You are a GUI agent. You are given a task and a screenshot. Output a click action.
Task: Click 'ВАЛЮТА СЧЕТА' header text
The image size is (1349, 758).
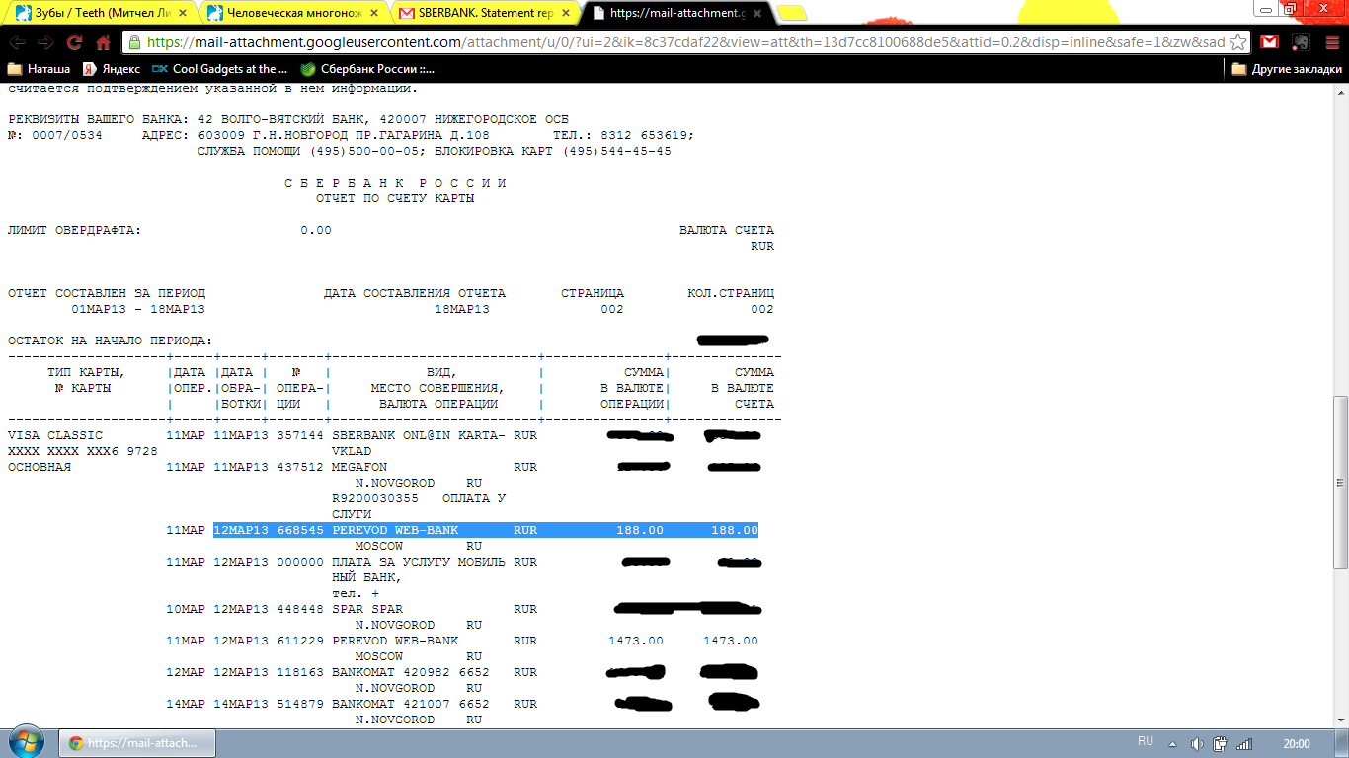[x=727, y=230]
